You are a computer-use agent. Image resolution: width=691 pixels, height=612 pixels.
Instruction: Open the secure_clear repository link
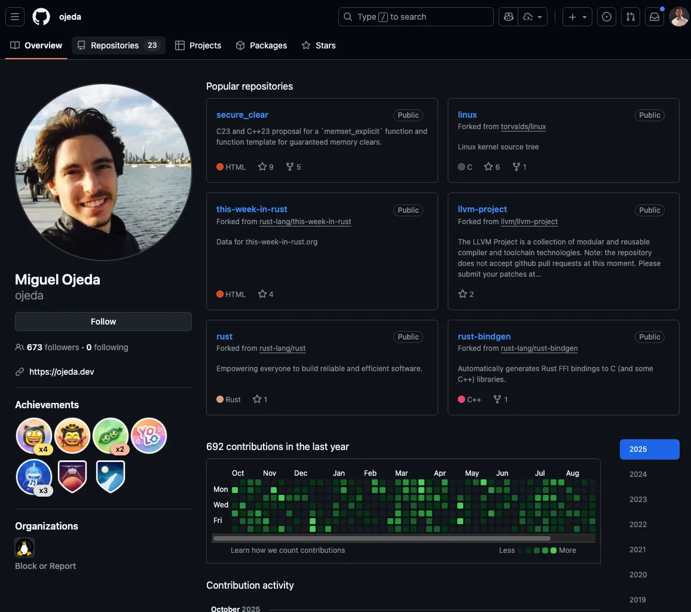[x=242, y=115]
